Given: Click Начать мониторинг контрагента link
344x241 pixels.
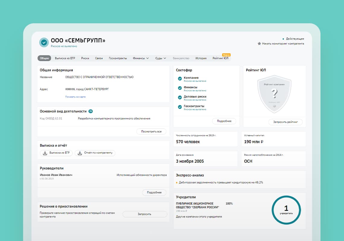Looking at the screenshot, I should click(283, 44).
